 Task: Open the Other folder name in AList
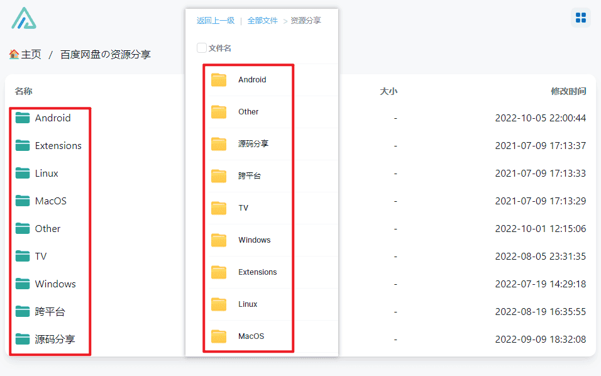[x=48, y=228]
